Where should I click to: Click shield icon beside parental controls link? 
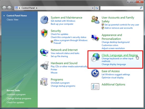pos(103,25)
